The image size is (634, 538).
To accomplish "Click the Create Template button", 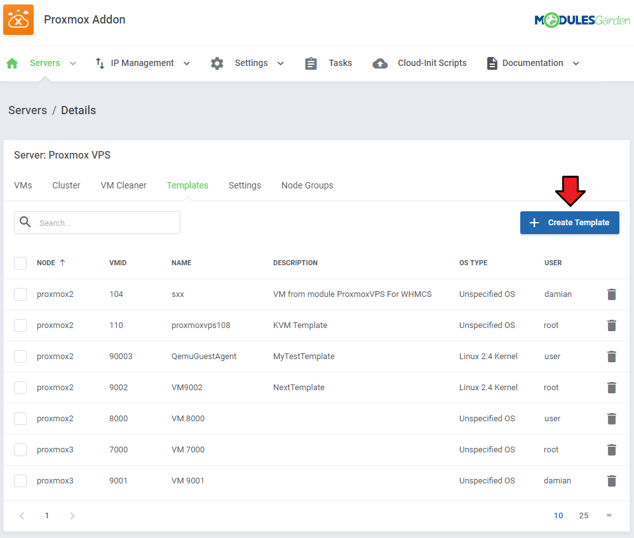I will [569, 223].
